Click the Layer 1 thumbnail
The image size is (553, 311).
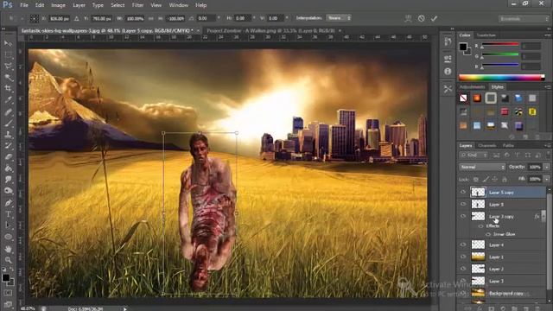click(478, 257)
